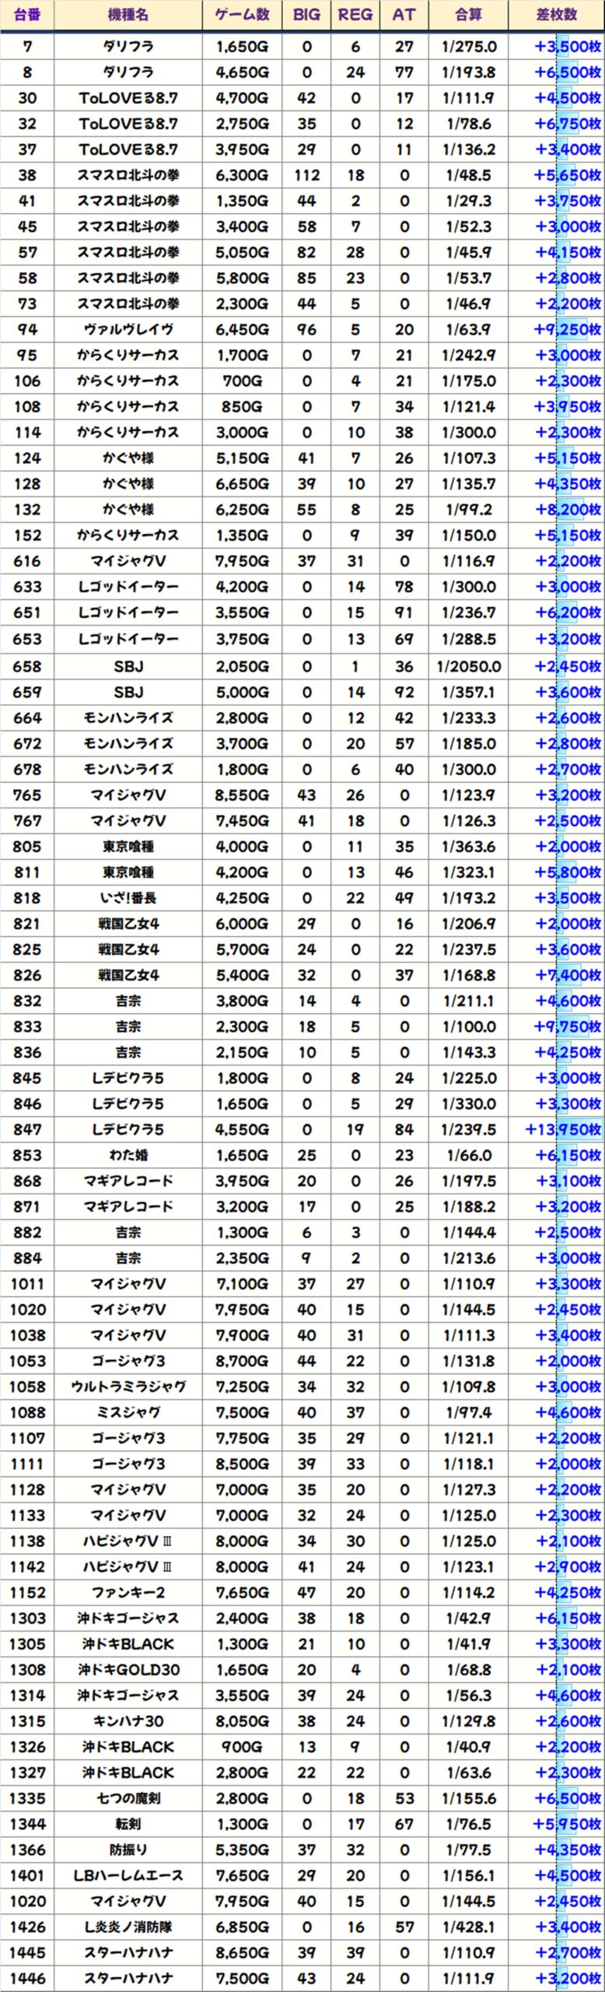Select the 1/97.4 combined probability cell

pyautogui.click(x=468, y=1412)
